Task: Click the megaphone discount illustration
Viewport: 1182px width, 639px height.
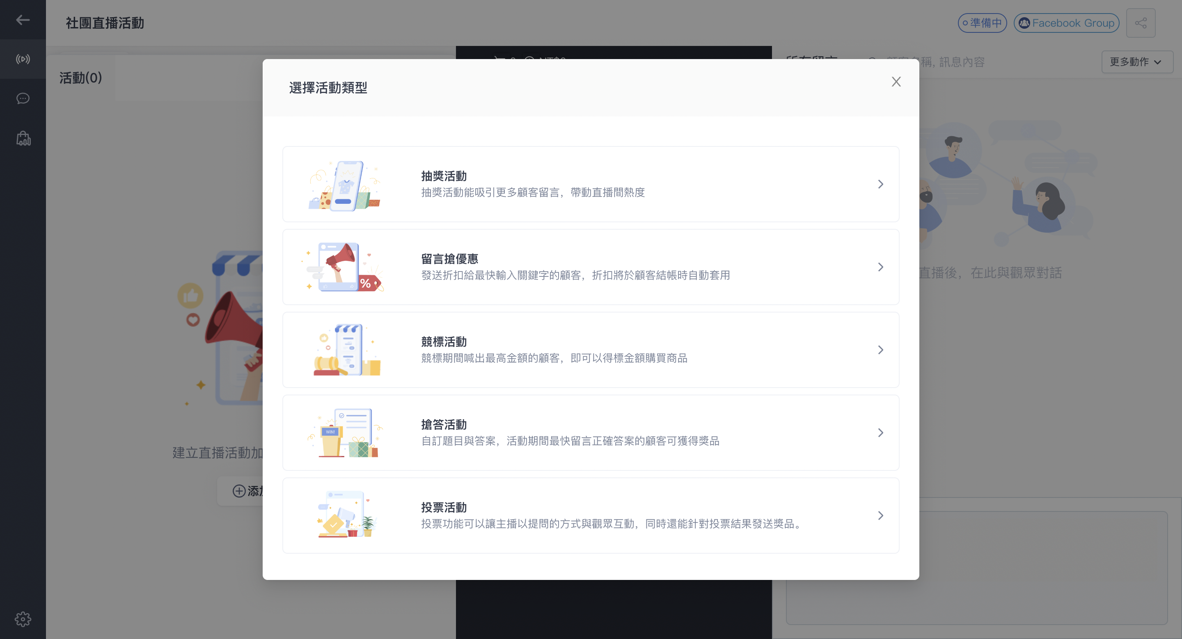Action: [x=343, y=267]
